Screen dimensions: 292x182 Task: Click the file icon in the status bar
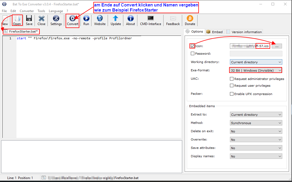pos(43,178)
